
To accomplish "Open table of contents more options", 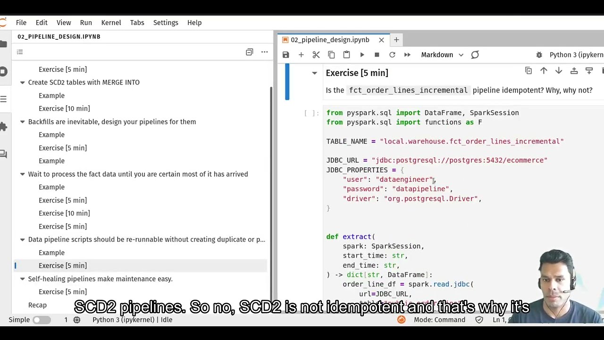I will (264, 52).
